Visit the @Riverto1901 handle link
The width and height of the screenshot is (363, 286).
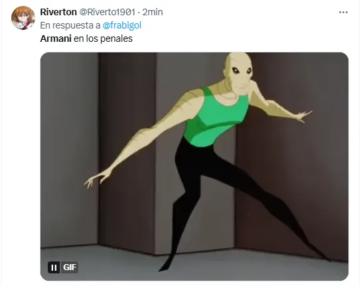point(108,12)
